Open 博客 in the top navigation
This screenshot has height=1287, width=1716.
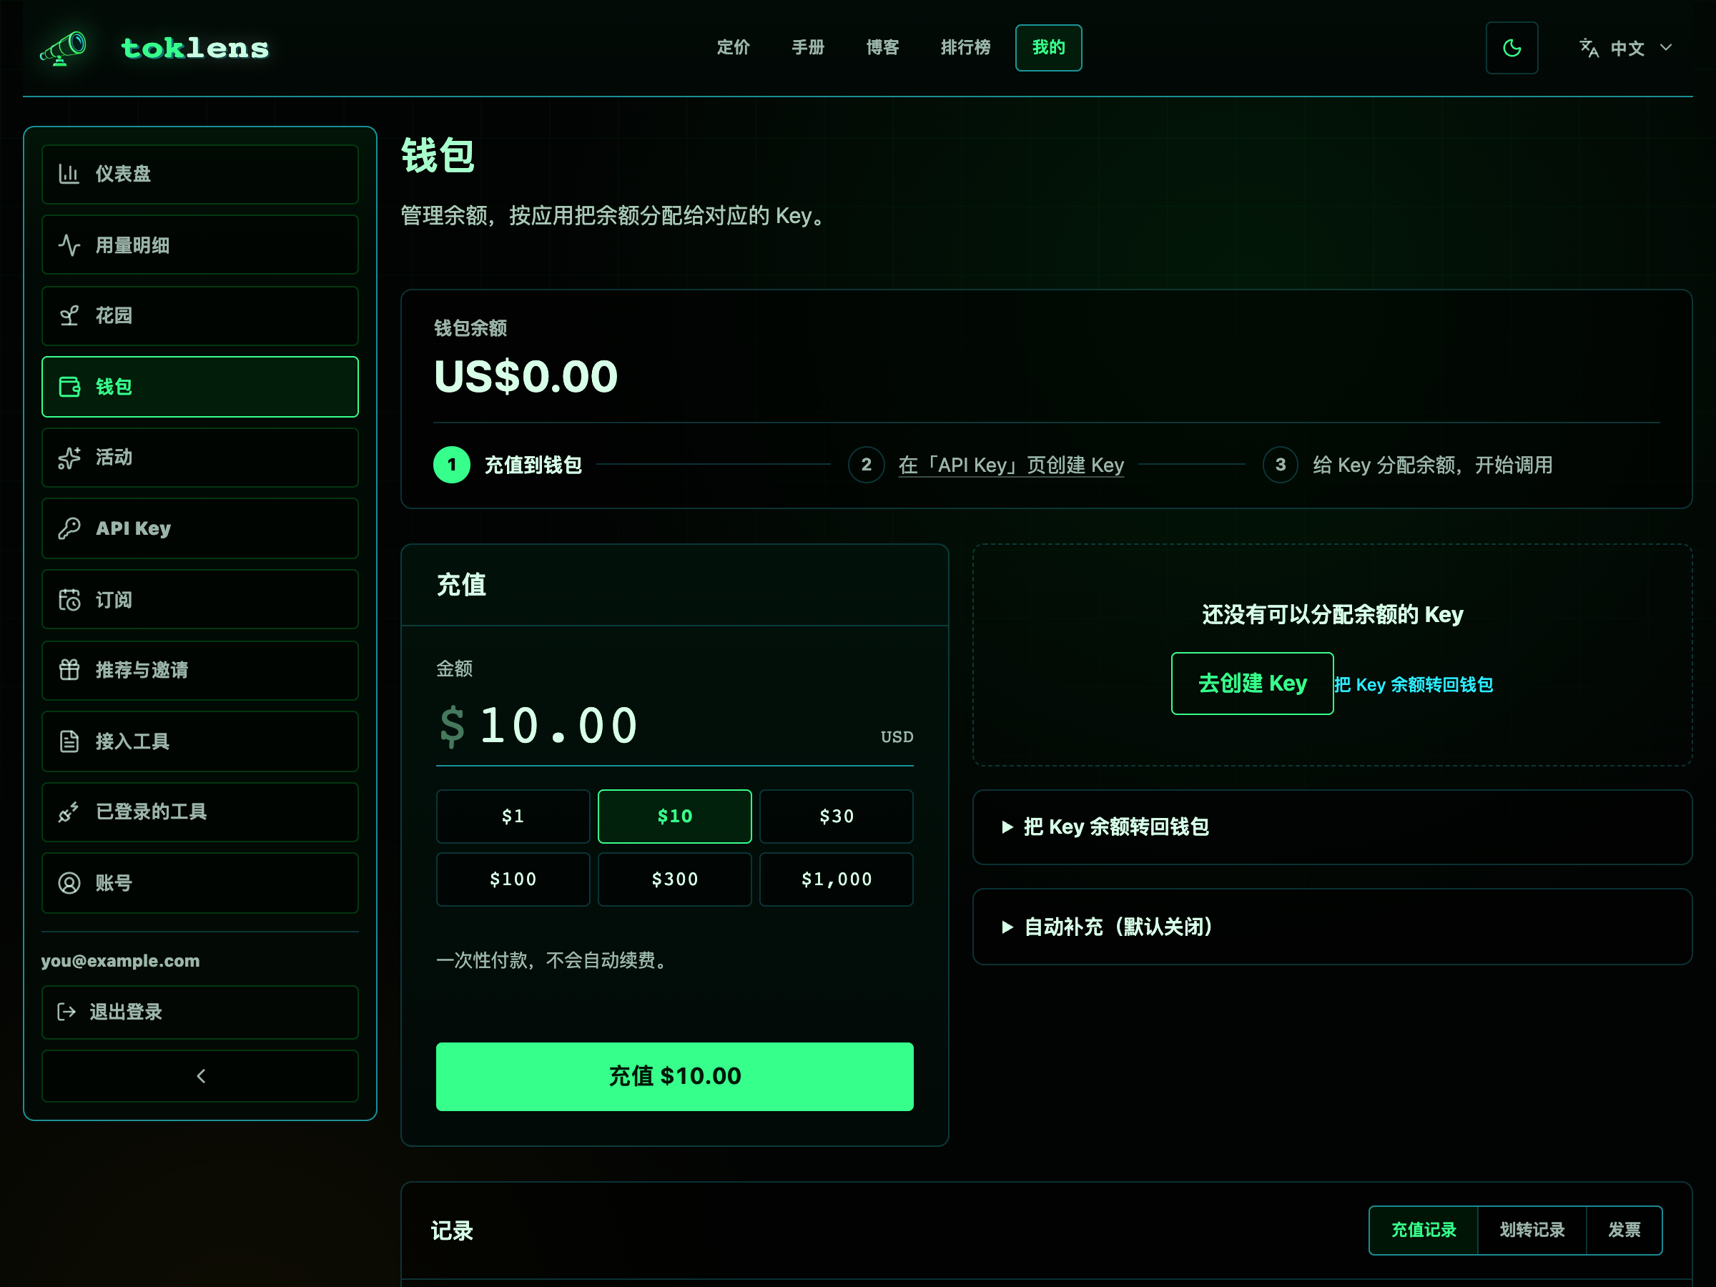coord(882,47)
